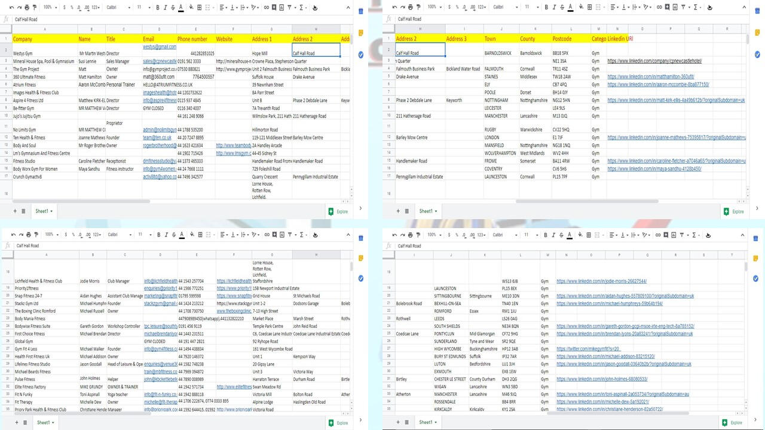This screenshot has width=765, height=430.
Task: Open Google Keep beside the bottom-left spreadsheet
Action: (x=361, y=258)
